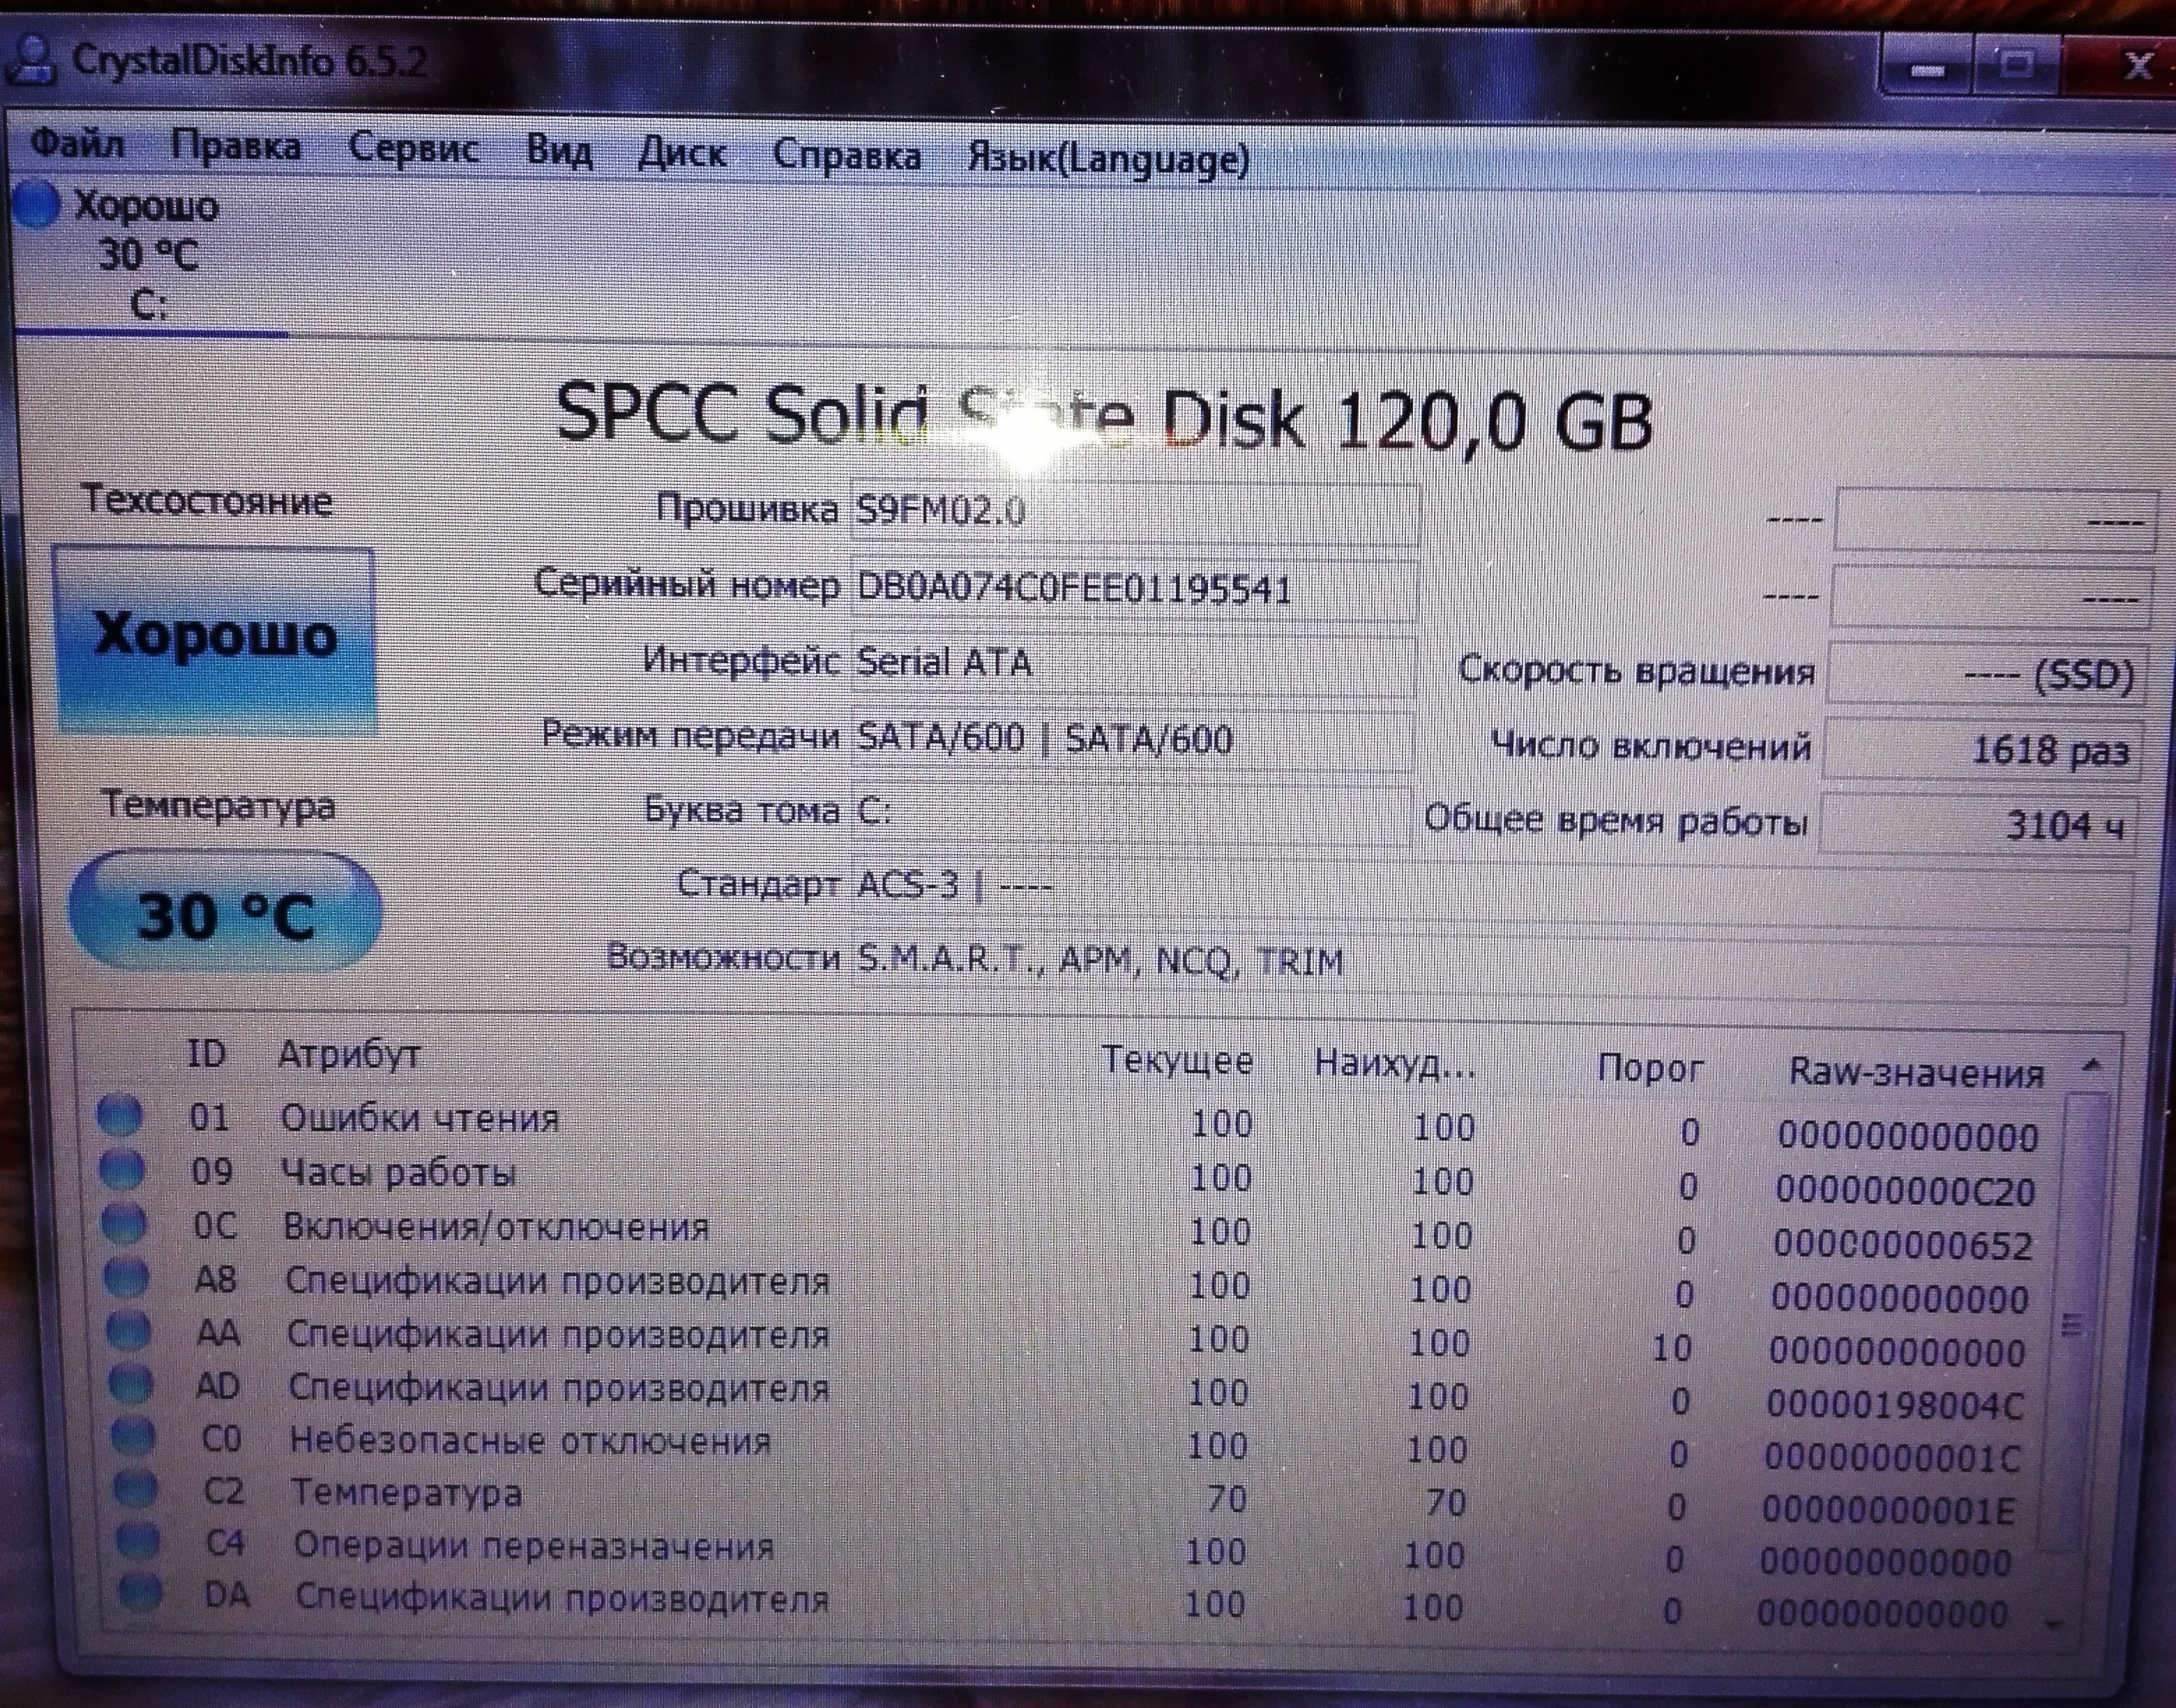The image size is (2176, 1708).
Task: Click raw value 00000000001E
Action: click(1890, 1511)
